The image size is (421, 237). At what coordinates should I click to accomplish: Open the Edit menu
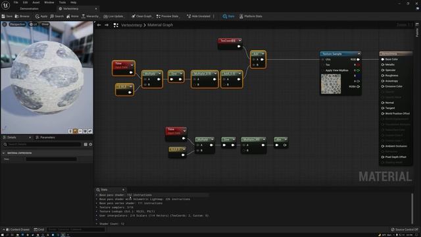[25, 3]
